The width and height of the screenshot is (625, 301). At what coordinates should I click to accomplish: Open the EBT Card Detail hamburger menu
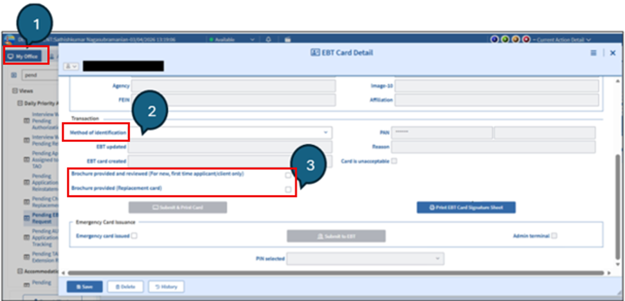click(x=593, y=53)
